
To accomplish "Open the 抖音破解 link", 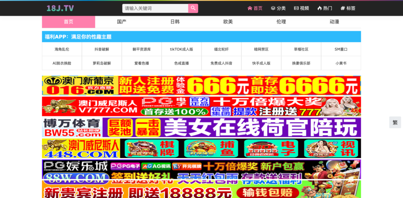I will pyautogui.click(x=102, y=49).
